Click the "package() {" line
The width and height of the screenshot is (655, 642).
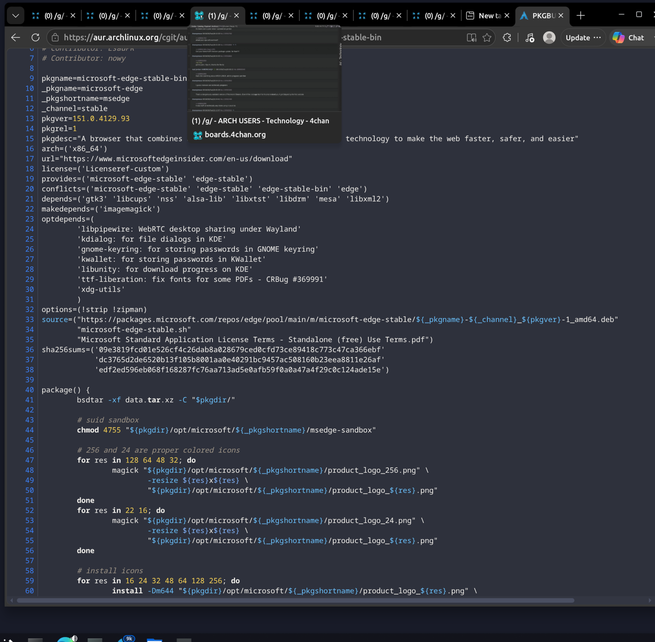[x=66, y=390]
